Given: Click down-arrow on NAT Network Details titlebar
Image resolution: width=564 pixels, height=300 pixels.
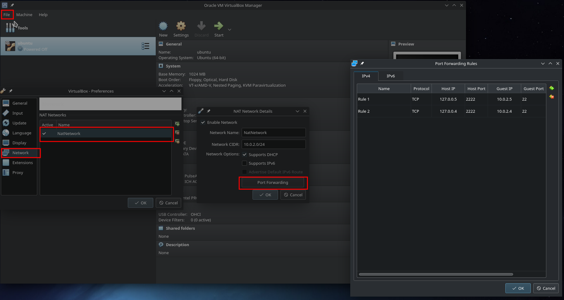Looking at the screenshot, I should click(x=298, y=111).
